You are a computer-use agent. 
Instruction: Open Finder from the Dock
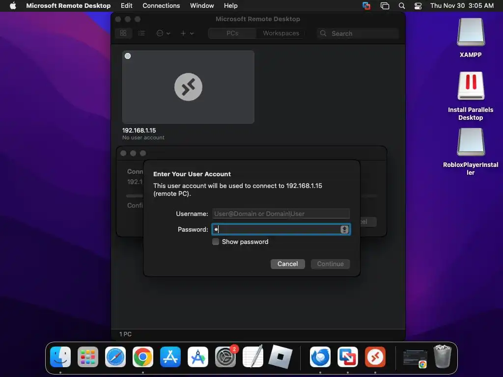(60, 357)
